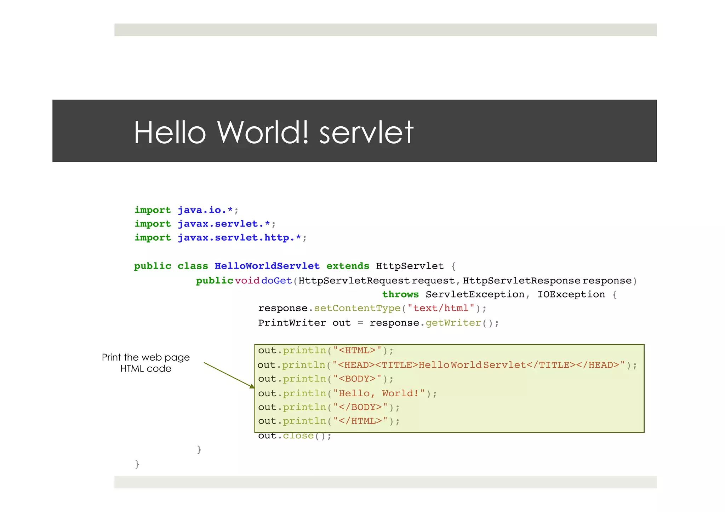This screenshot has width=725, height=512.
Task: Click the 'out.close();' code line
Action: click(x=295, y=436)
